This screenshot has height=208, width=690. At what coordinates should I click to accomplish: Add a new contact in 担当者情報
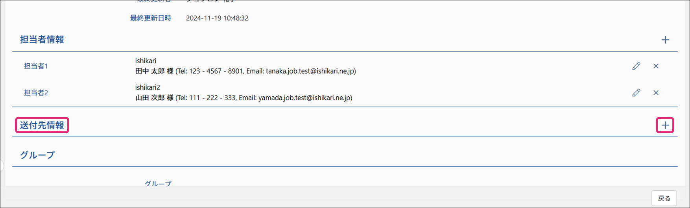(665, 40)
